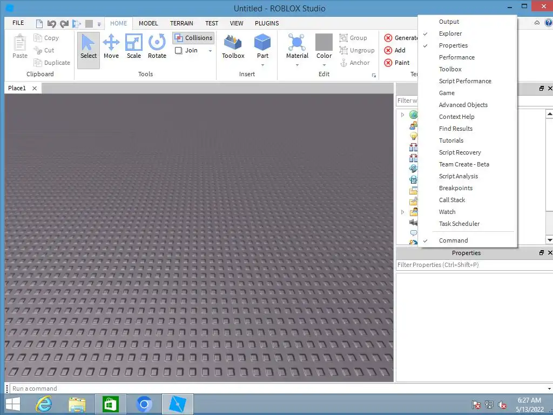Click the Windows Start button

click(x=13, y=404)
